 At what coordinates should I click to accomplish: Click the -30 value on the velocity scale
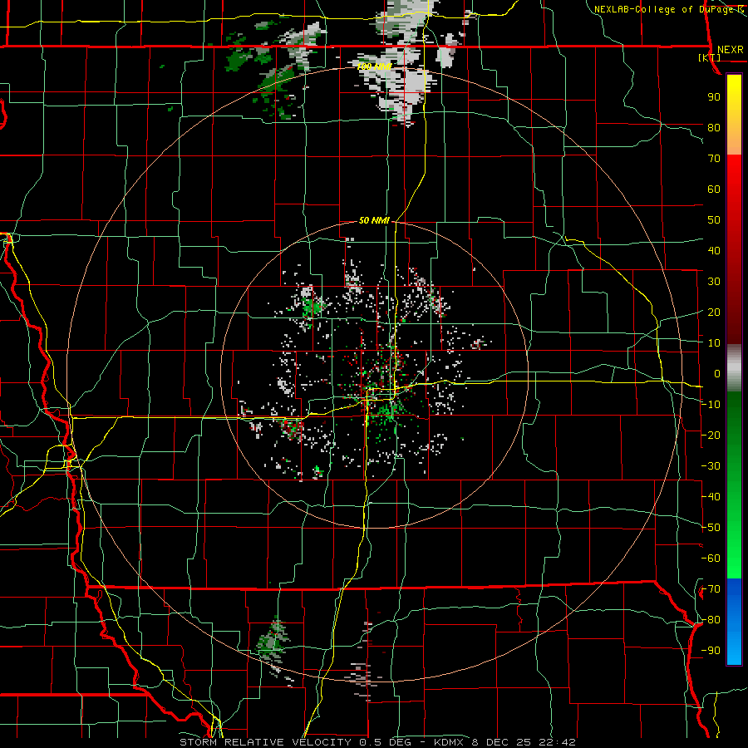point(711,466)
